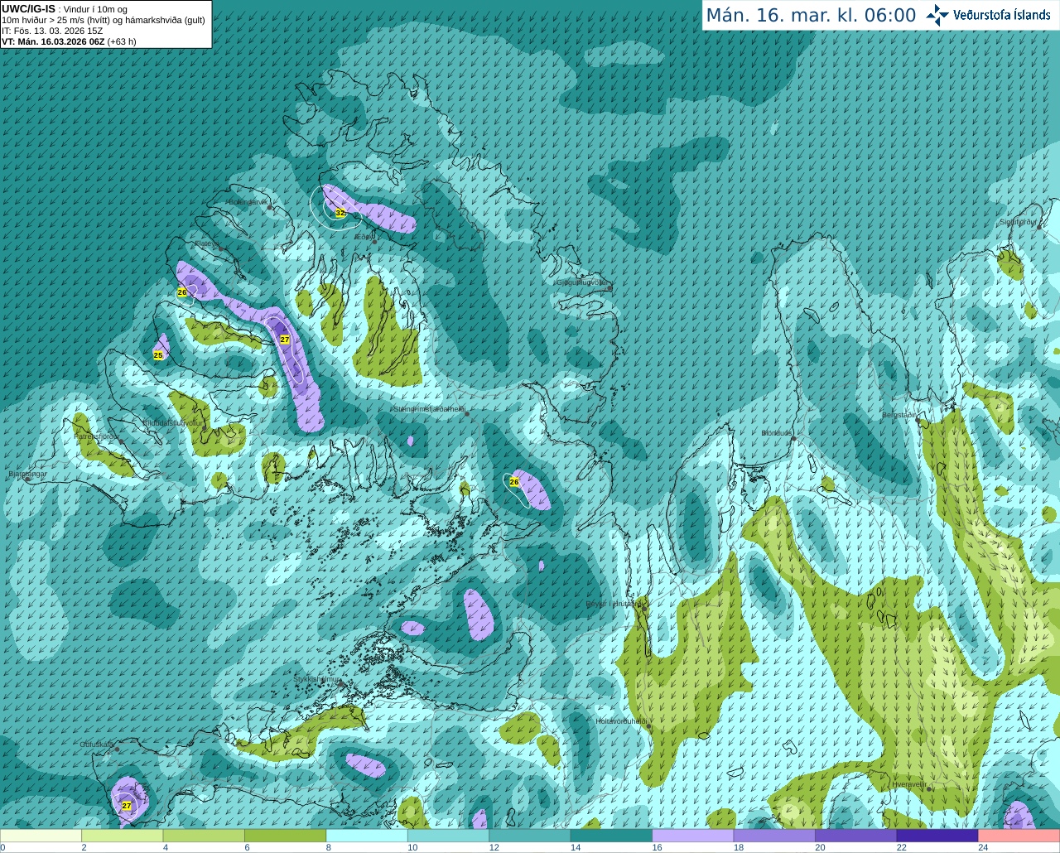The height and width of the screenshot is (853, 1060).
Task: Click the Veðurstofa Íslands name text
Action: coord(1002,15)
